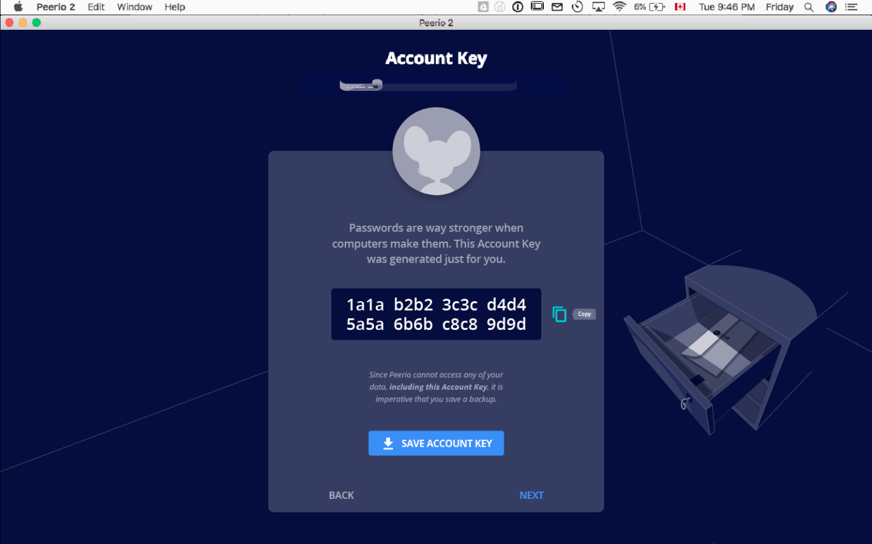Image resolution: width=872 pixels, height=544 pixels.
Task: Click the Friday user menu item
Action: [x=780, y=7]
